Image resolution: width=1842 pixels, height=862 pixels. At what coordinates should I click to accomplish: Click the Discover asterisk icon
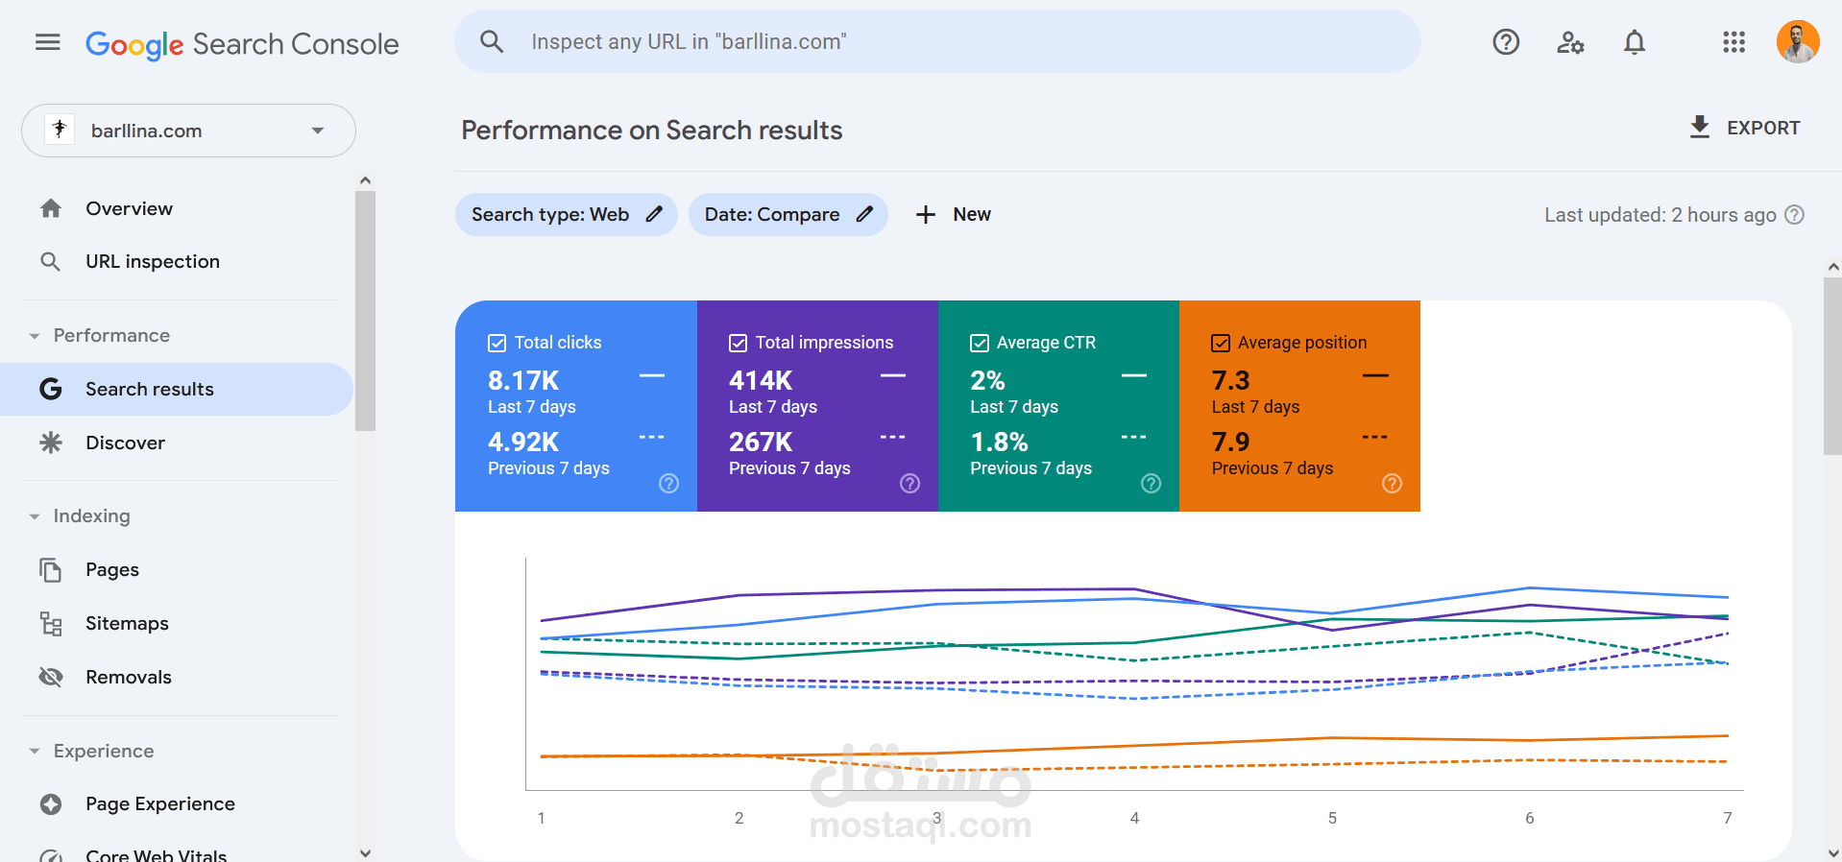(x=51, y=443)
